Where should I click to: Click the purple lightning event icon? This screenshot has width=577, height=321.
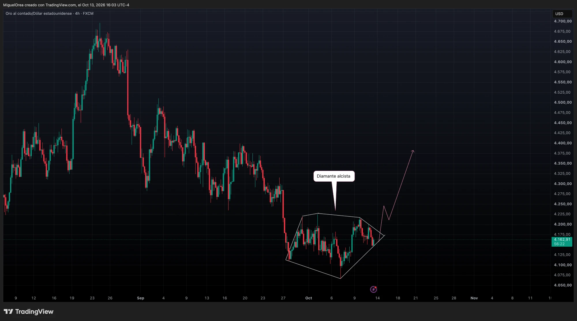pos(374,289)
